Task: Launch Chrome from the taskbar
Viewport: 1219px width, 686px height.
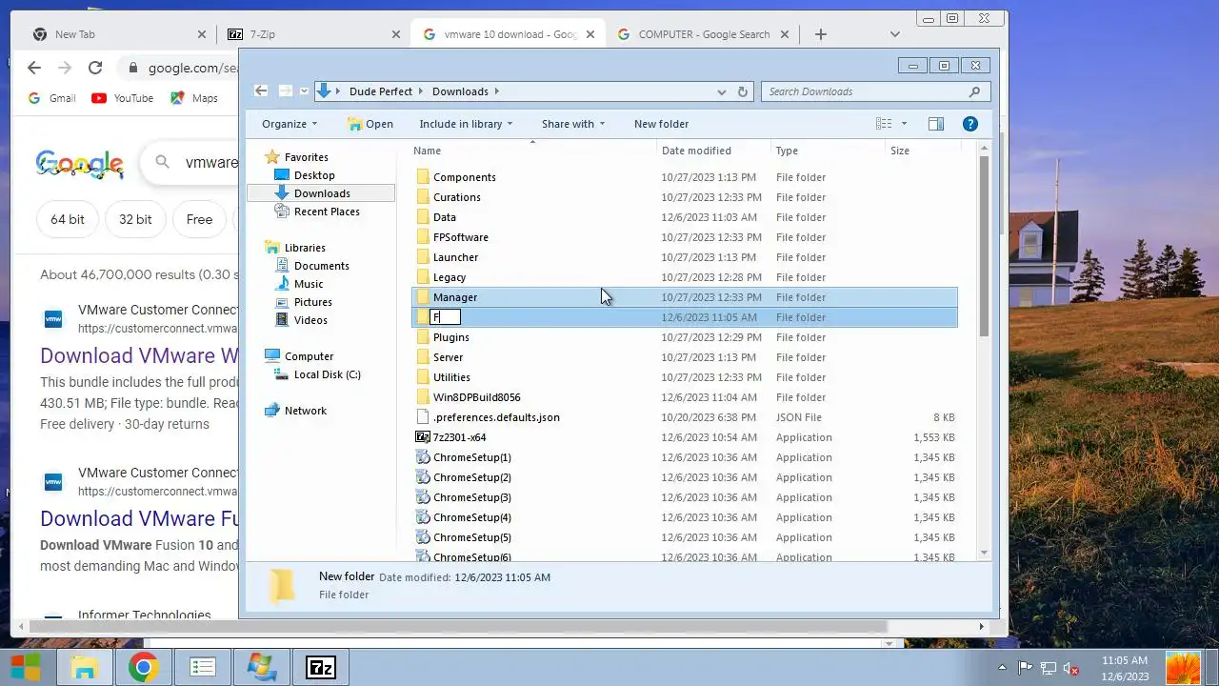Action: point(143,667)
